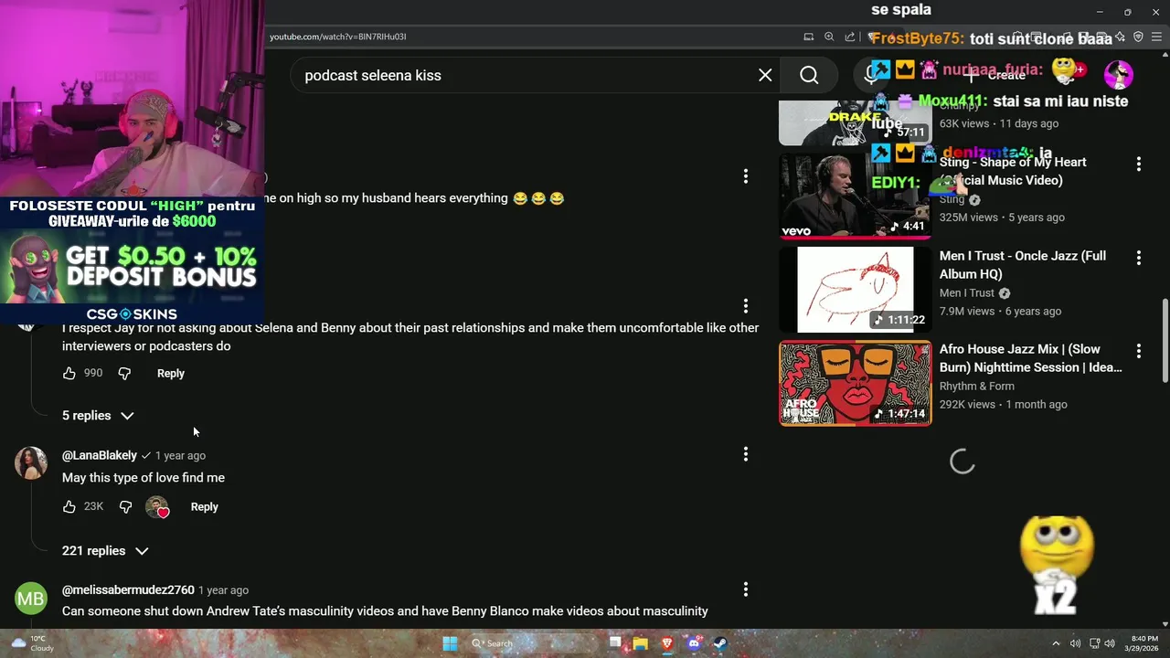
Task: Open options menu on respect Jay comment
Action: 746,306
